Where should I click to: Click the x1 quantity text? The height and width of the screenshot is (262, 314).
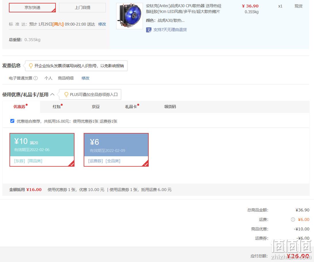pos(280,6)
